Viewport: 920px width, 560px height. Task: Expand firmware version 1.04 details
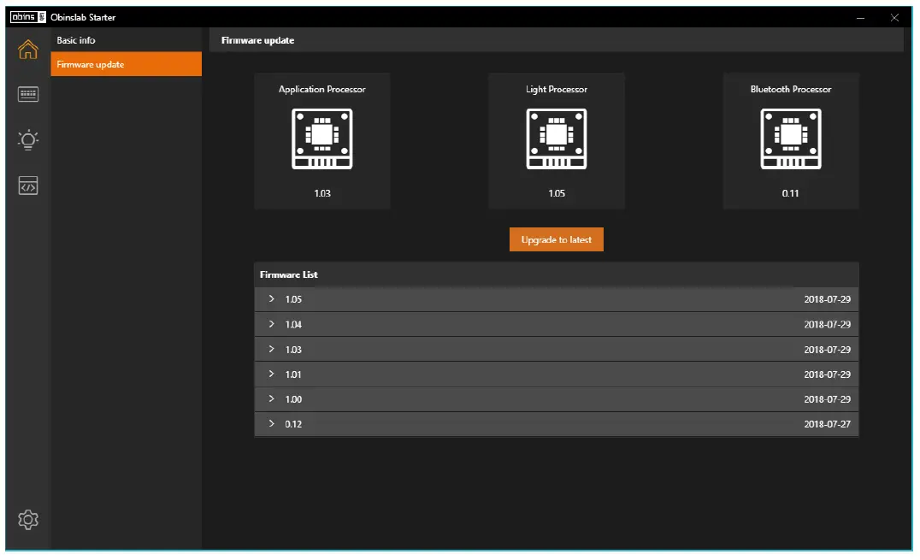[272, 324]
